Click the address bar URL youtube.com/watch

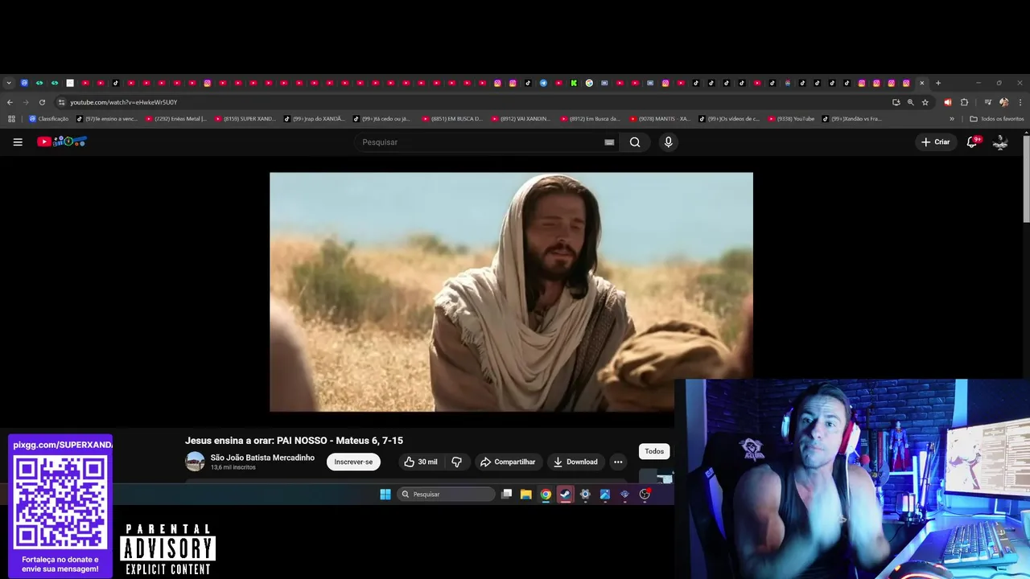click(123, 102)
